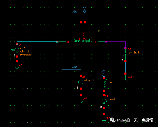
Task: Click the GND label at top wire
Action: [85, 10]
